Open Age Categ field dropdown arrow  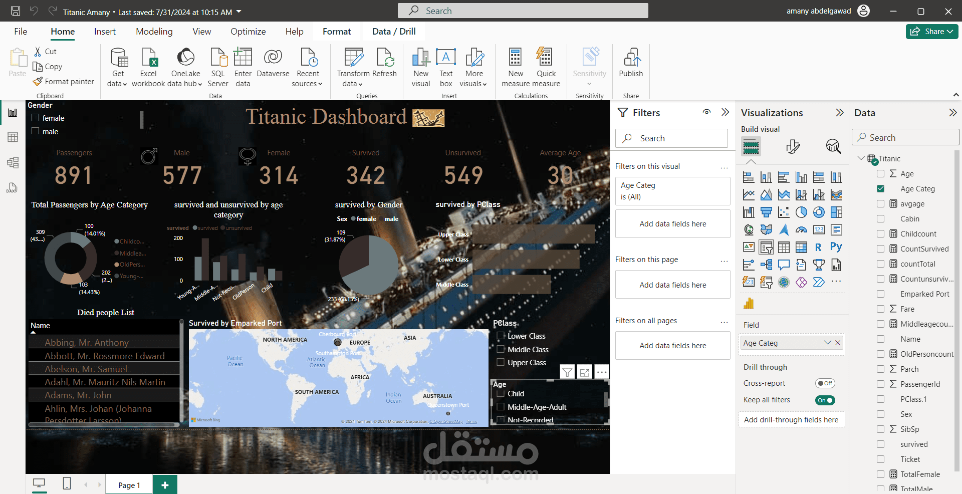[827, 343]
